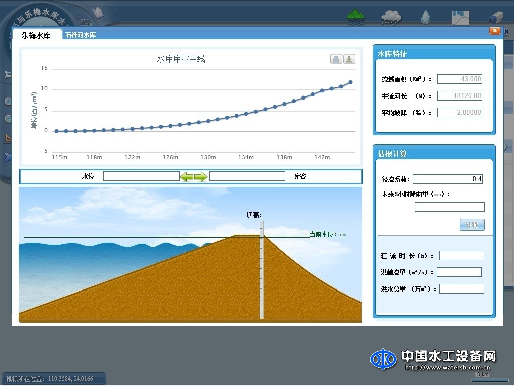Viewport: 514px width, 386px height.
Task: Click the 未来3小时降雨量 input box
Action: 449,206
